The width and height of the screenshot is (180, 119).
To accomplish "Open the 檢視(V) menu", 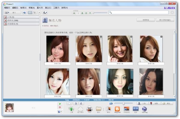I will 23,8.
